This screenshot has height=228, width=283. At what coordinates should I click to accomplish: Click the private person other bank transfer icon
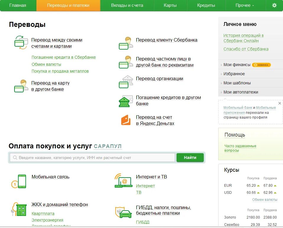coord(126,62)
